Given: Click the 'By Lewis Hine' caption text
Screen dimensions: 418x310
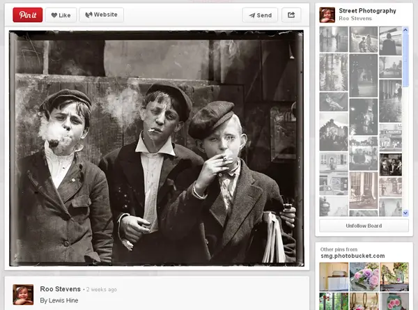Looking at the screenshot, I should (59, 300).
